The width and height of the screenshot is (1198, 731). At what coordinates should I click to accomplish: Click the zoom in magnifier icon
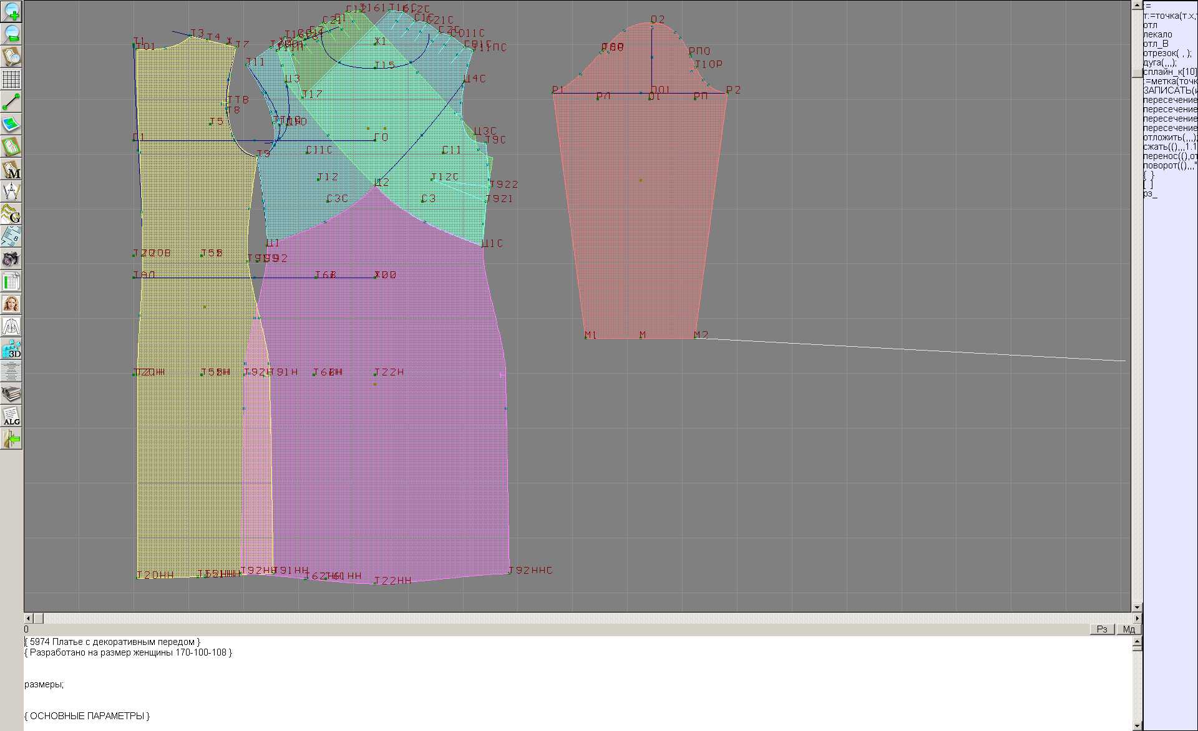[x=11, y=11]
